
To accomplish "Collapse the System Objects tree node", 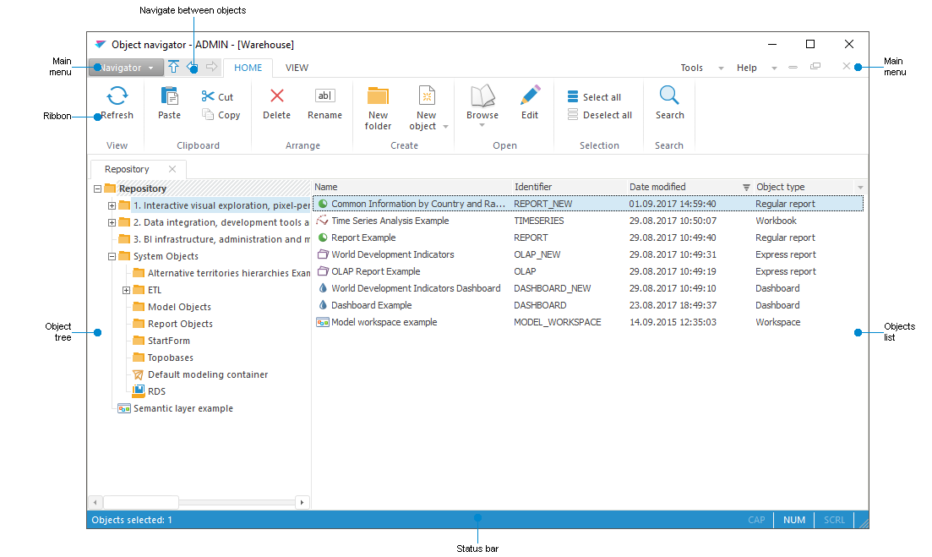I will (112, 256).
